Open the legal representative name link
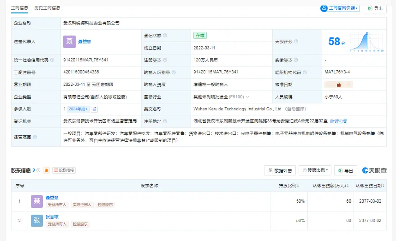The image size is (396, 241). coord(84,42)
